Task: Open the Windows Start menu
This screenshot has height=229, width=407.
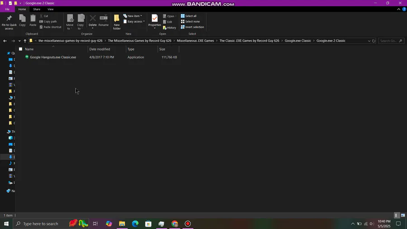Action: point(6,224)
